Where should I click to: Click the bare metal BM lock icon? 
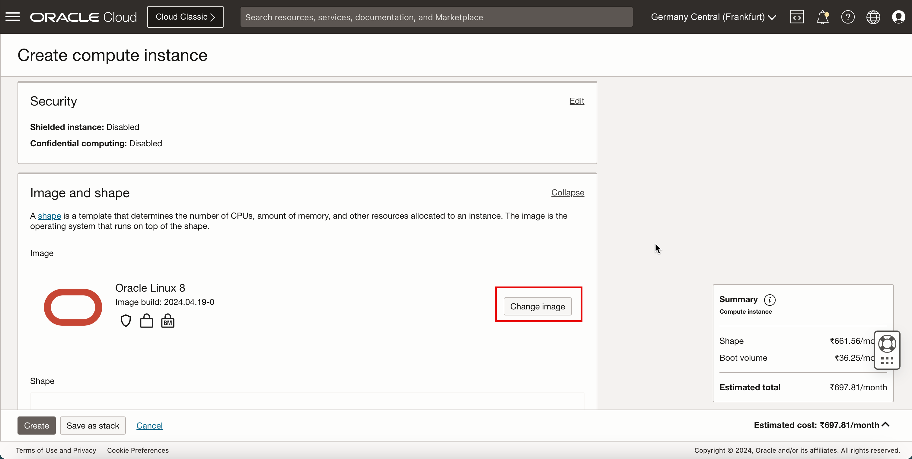pos(168,321)
